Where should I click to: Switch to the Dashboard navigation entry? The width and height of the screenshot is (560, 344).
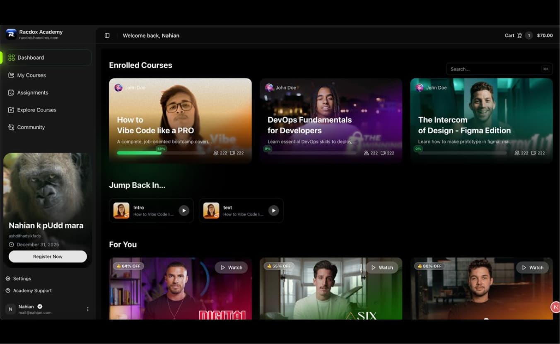pyautogui.click(x=31, y=58)
